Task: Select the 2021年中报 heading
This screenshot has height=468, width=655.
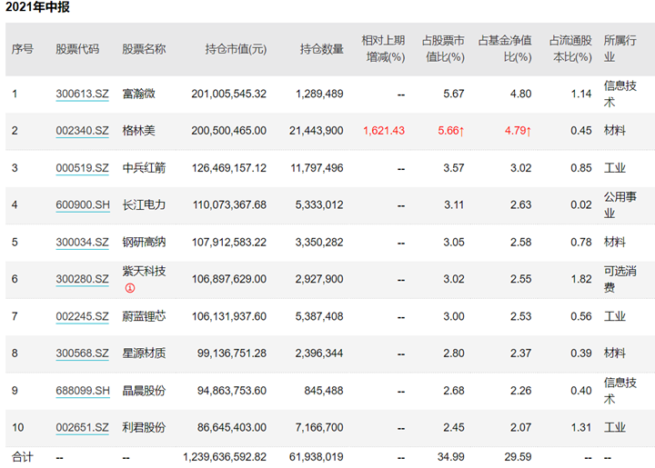Action: [x=37, y=7]
